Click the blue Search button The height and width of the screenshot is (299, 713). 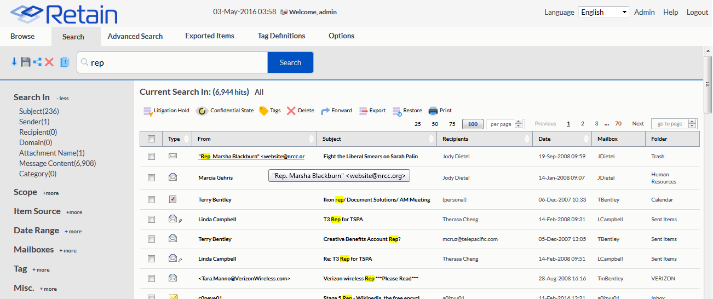point(290,62)
